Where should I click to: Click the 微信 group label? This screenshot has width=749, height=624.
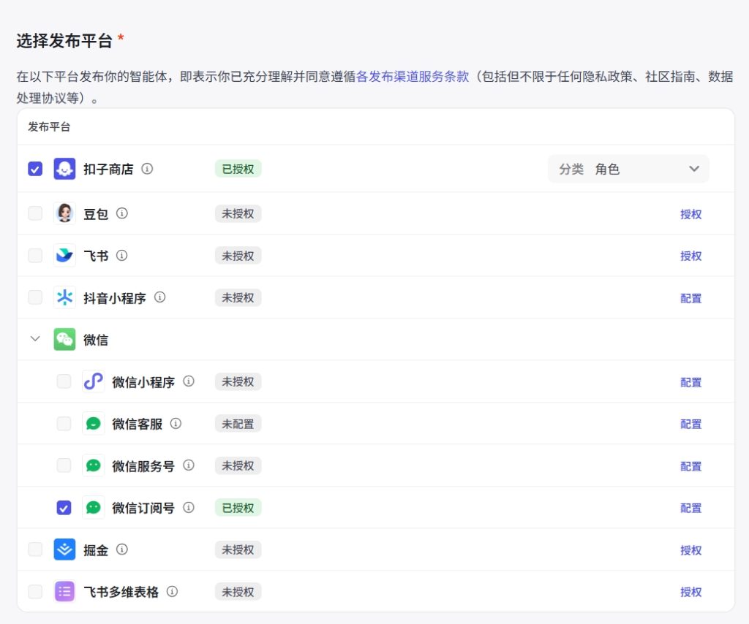[96, 340]
